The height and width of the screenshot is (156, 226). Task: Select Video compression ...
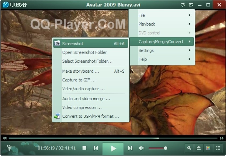pos(91,107)
